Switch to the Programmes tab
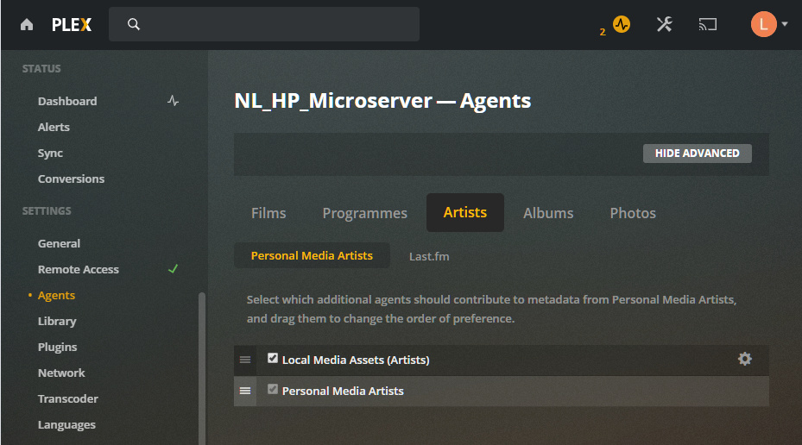The height and width of the screenshot is (445, 802). coord(364,213)
